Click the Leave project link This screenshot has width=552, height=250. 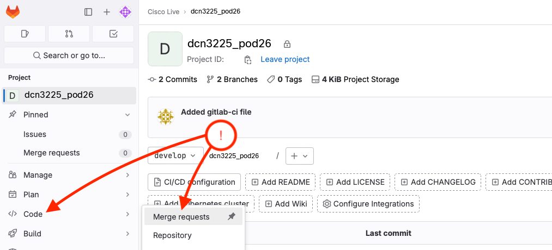pyautogui.click(x=285, y=59)
